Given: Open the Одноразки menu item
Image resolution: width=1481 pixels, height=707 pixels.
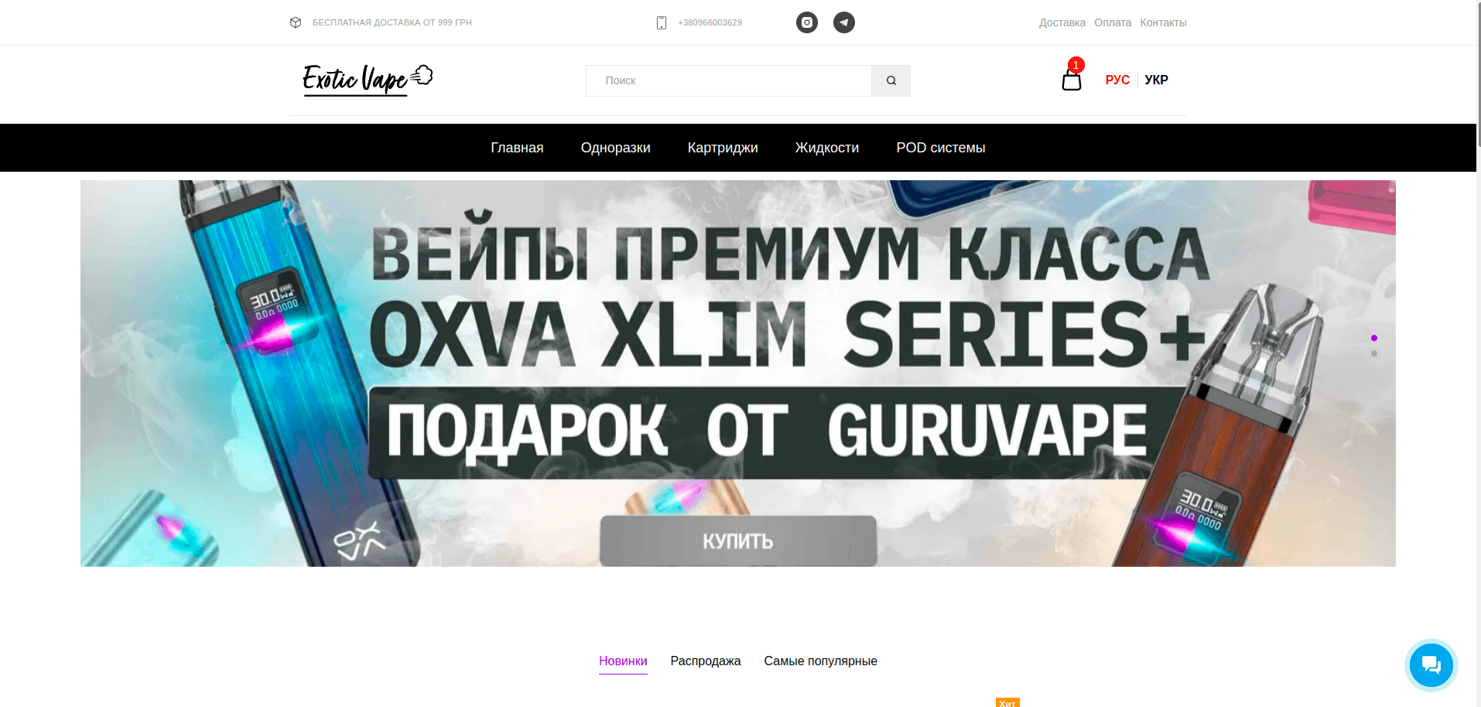Looking at the screenshot, I should pyautogui.click(x=615, y=148).
